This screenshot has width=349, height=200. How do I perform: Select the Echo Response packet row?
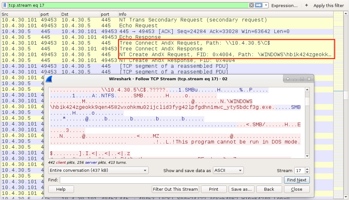(x=167, y=37)
